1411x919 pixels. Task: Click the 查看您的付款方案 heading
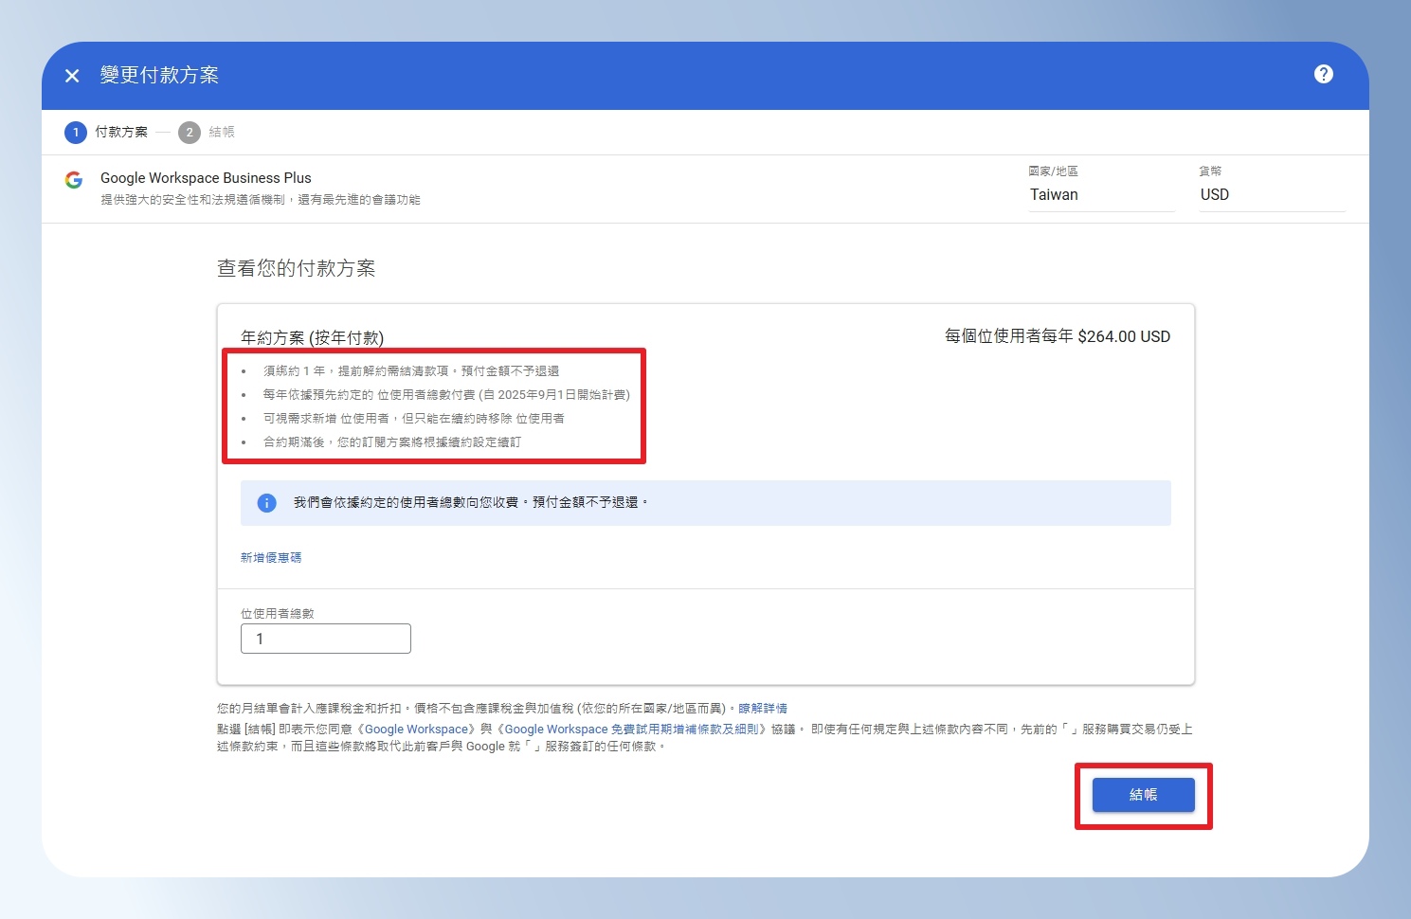pyautogui.click(x=297, y=269)
